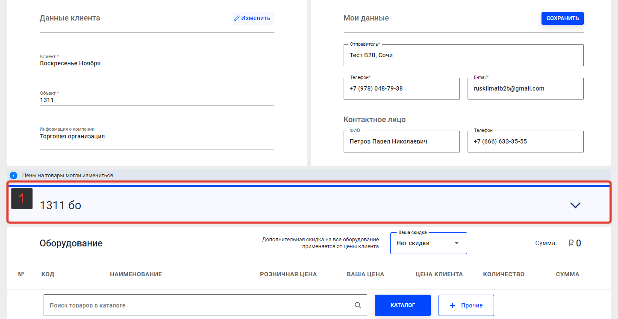
Task: Add other items via Прочие button
Action: pos(466,305)
